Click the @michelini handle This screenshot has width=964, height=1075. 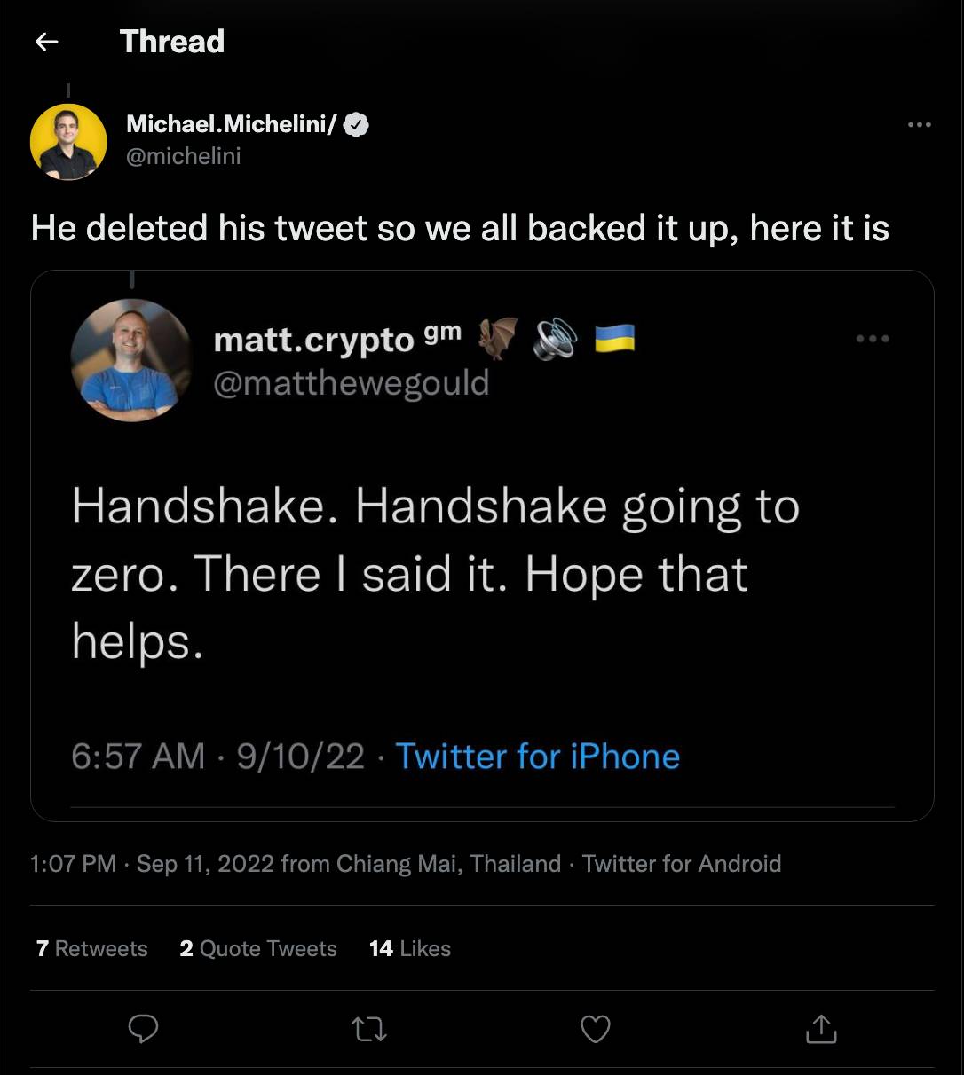point(183,158)
